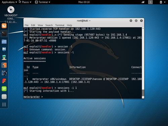The image size is (168, 126).
Task: Open the Search menu in terminal
Action: click(x=49, y=25)
